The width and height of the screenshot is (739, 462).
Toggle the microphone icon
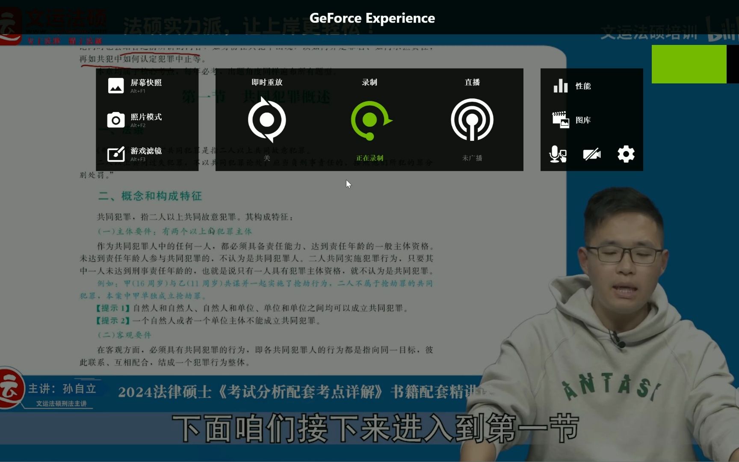coord(558,154)
